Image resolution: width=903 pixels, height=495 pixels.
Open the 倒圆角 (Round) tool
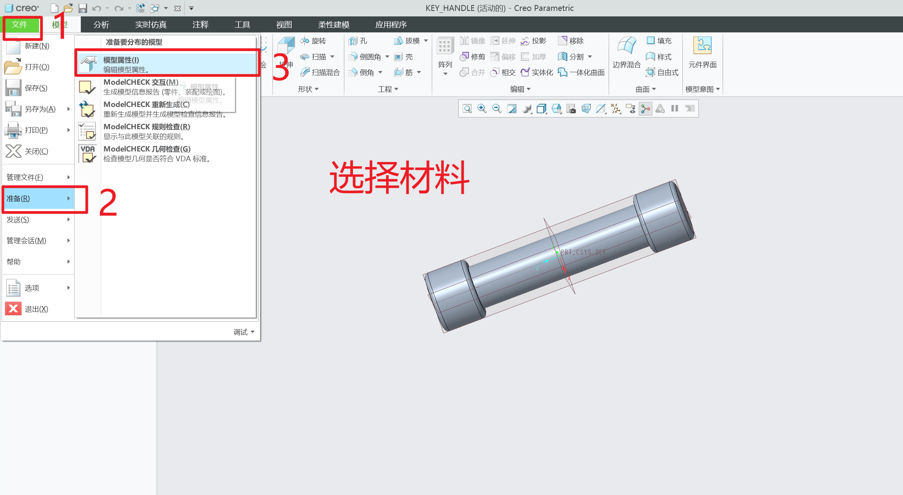366,57
